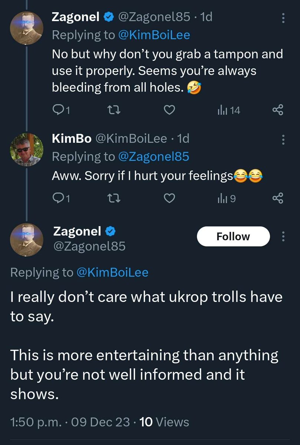
Task: Open @KimBoiLee link in top tweet
Action: [154, 35]
